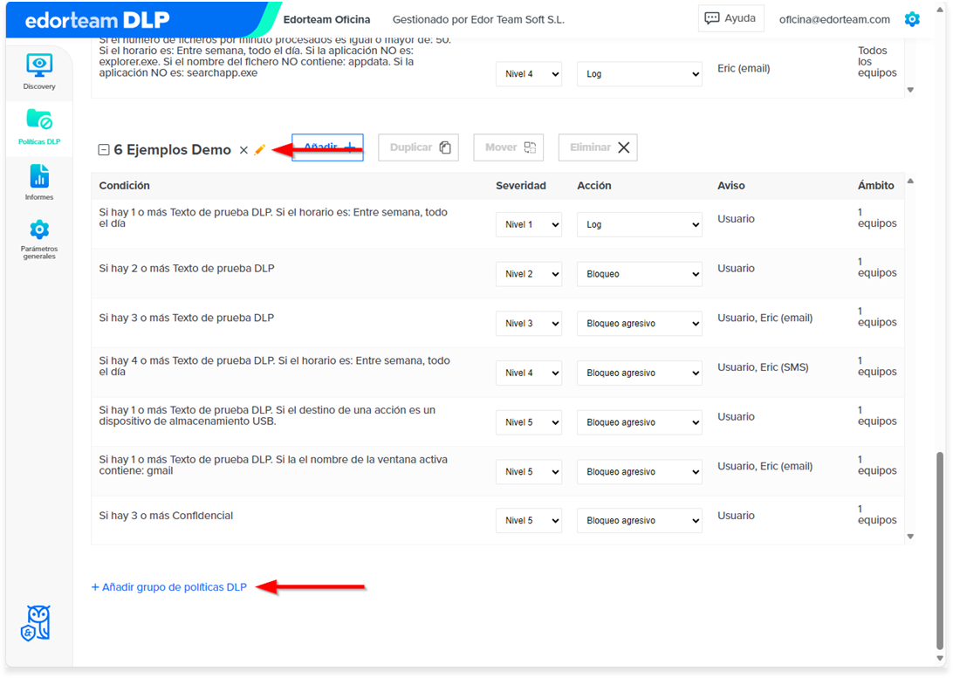Delete the Ejemplos Demo group X icon

pos(243,150)
